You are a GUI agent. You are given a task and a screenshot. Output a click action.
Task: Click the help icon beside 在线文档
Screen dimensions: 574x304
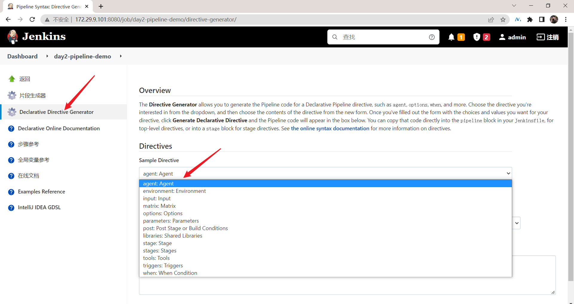point(11,176)
